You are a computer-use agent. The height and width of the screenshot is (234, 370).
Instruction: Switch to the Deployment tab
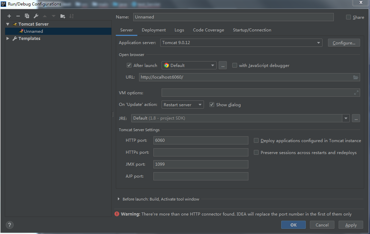154,30
